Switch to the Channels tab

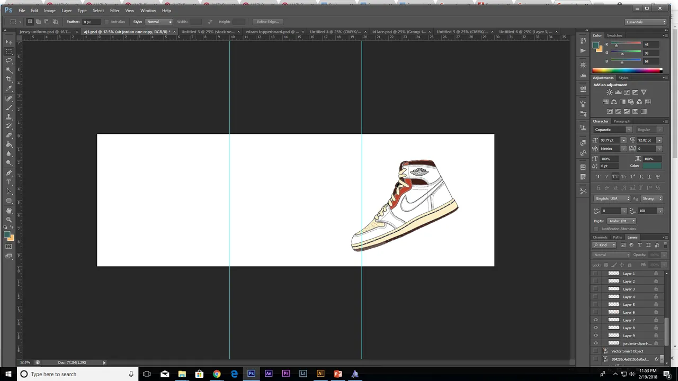pyautogui.click(x=600, y=237)
